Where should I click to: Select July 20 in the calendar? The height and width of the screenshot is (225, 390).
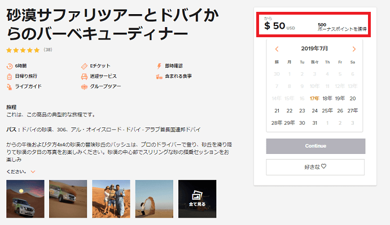352,99
